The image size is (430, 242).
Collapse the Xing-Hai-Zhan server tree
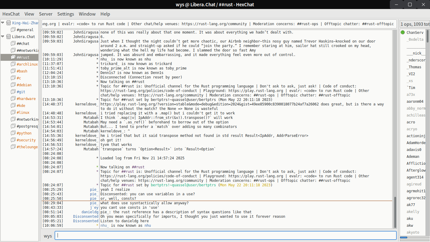(x=3, y=23)
